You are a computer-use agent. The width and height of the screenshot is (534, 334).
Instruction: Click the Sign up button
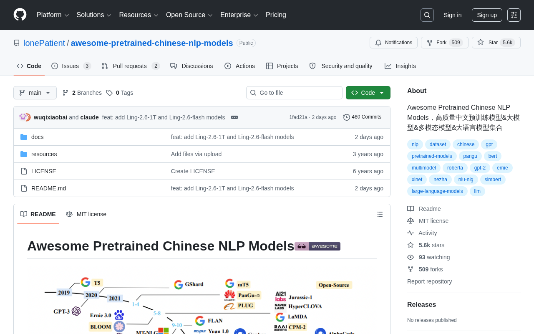tap(487, 15)
